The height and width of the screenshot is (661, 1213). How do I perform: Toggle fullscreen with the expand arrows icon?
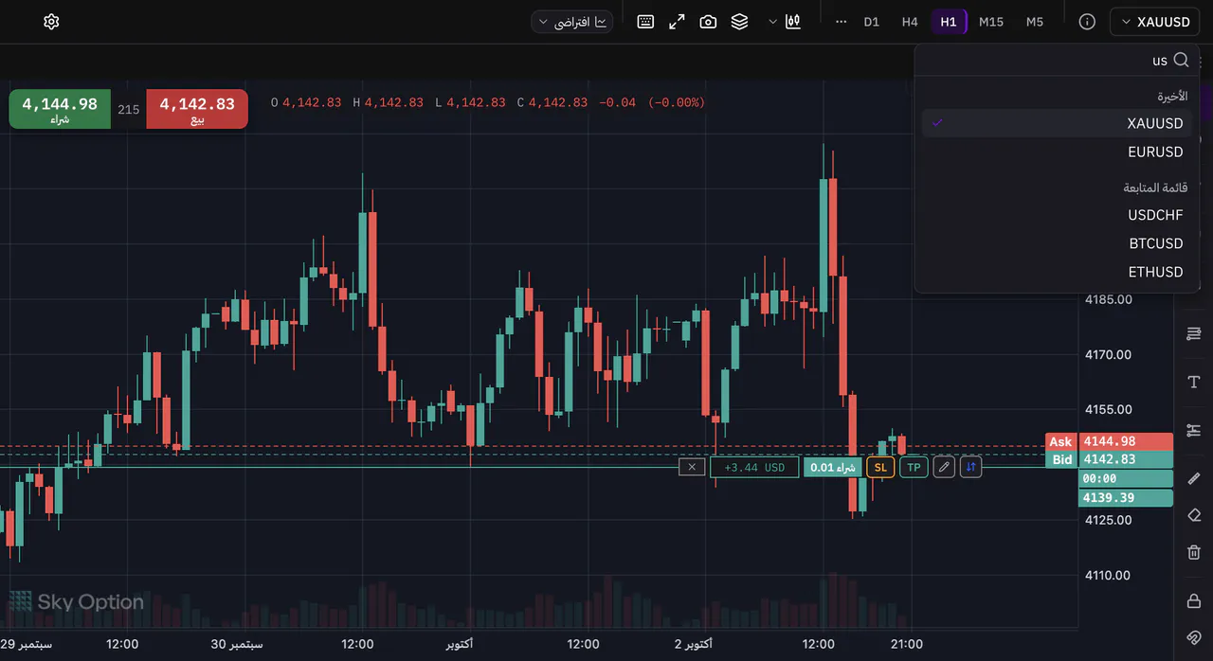tap(677, 22)
